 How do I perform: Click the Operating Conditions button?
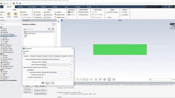40,90
